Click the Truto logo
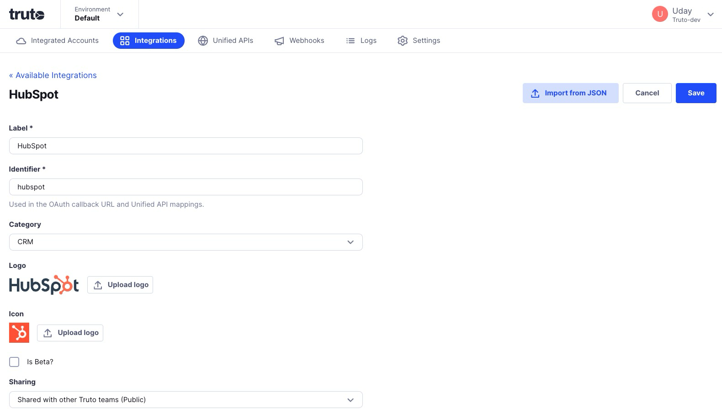The image size is (722, 419). pyautogui.click(x=27, y=14)
